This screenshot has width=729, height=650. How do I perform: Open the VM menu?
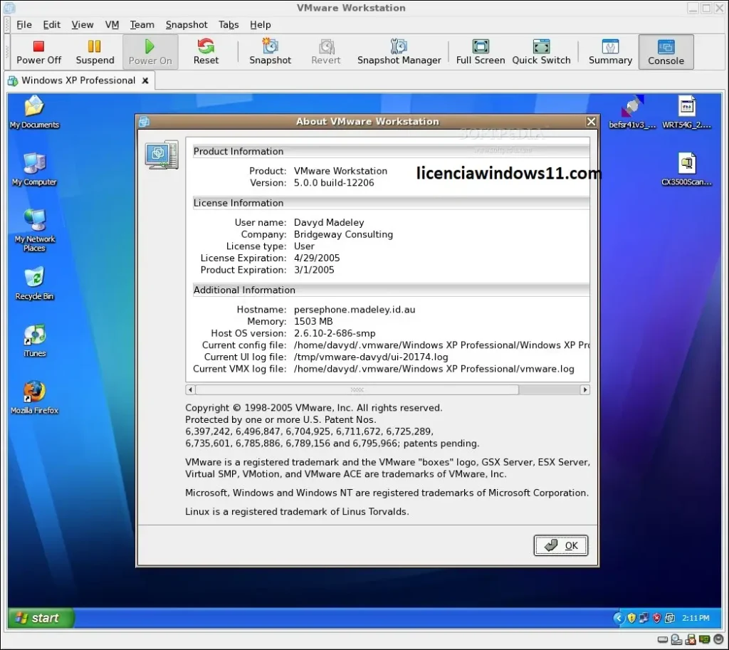point(112,25)
